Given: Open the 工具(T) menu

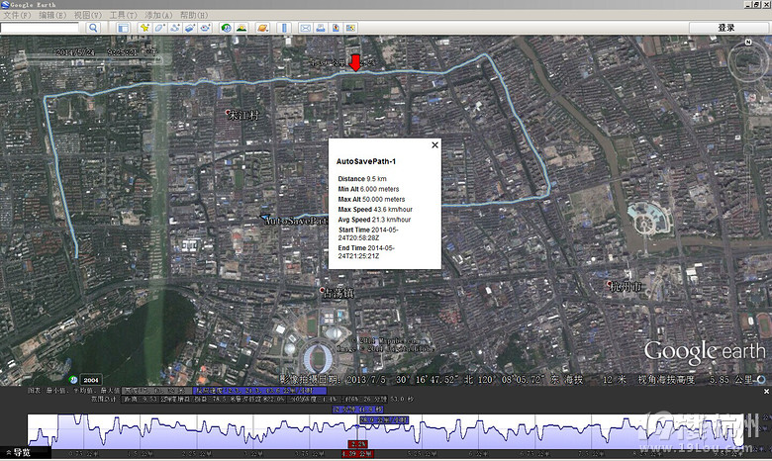Looking at the screenshot, I should point(123,15).
